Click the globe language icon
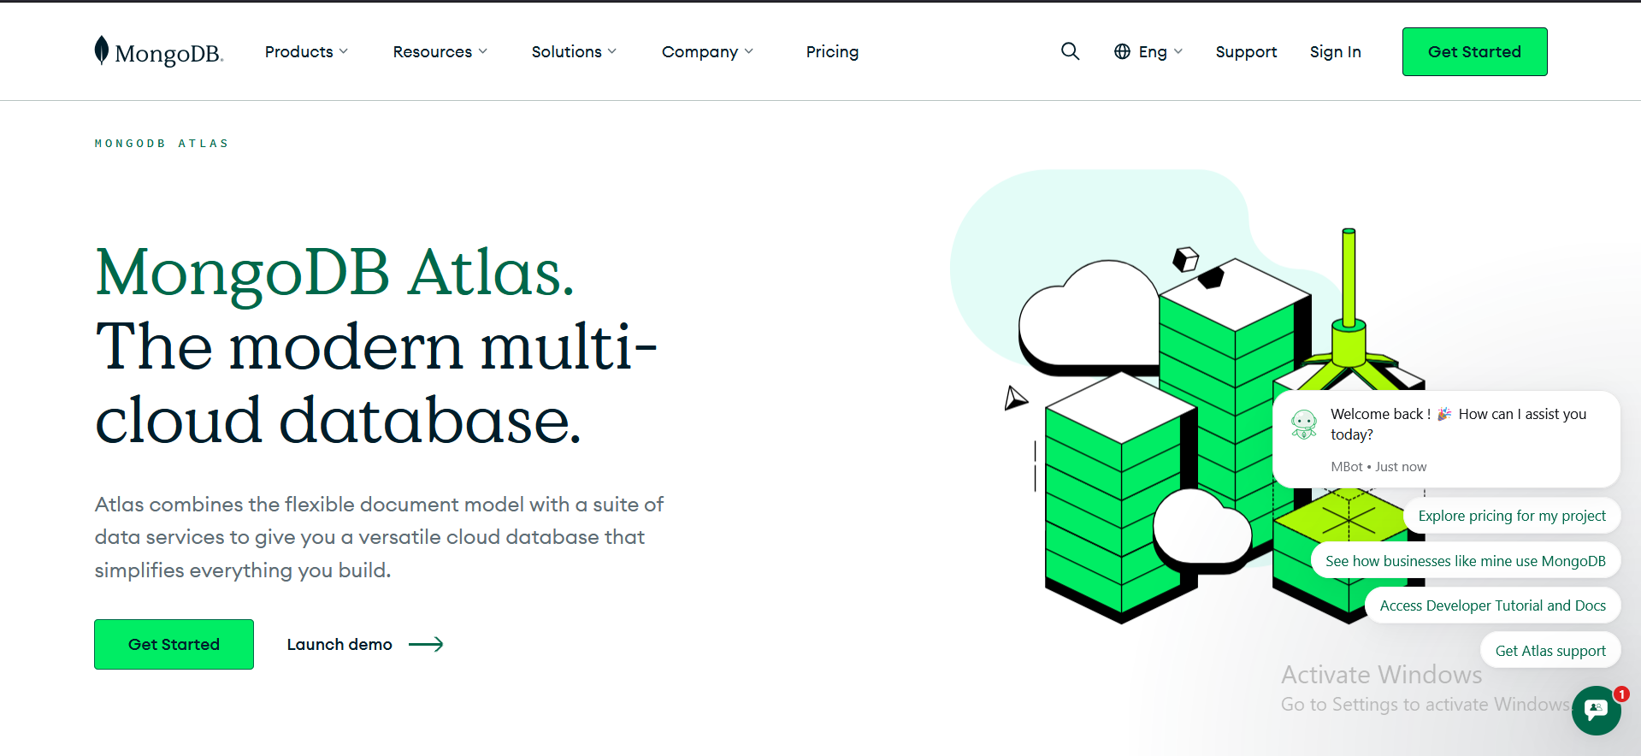This screenshot has width=1641, height=756. pyautogui.click(x=1122, y=51)
